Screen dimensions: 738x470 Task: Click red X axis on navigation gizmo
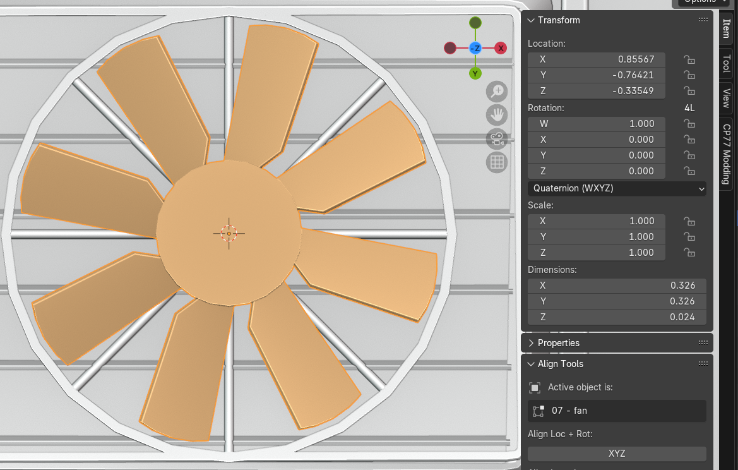click(x=501, y=48)
